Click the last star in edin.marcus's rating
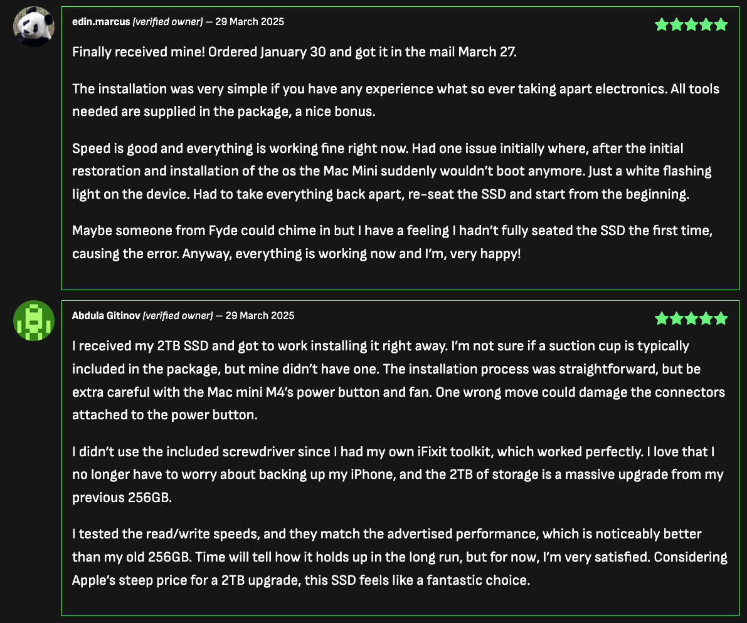747x623 pixels. 721,25
